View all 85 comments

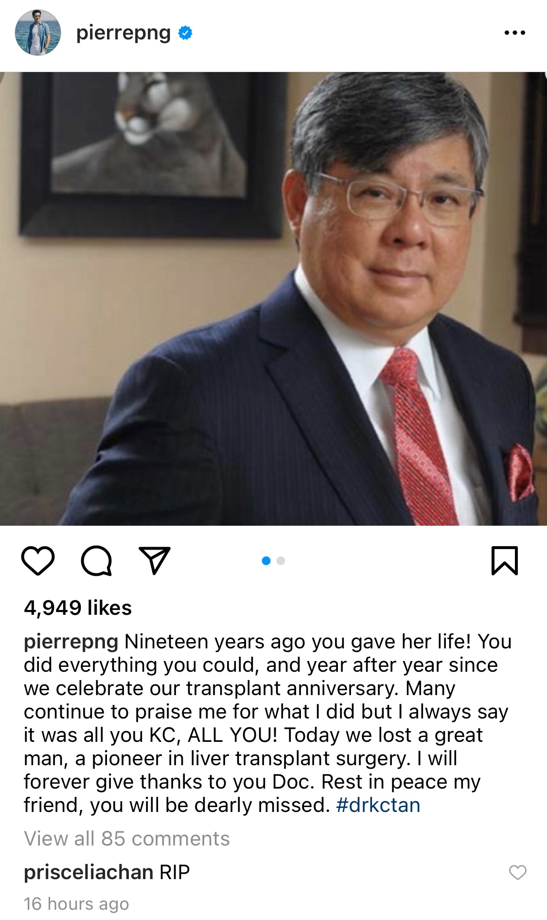(127, 839)
